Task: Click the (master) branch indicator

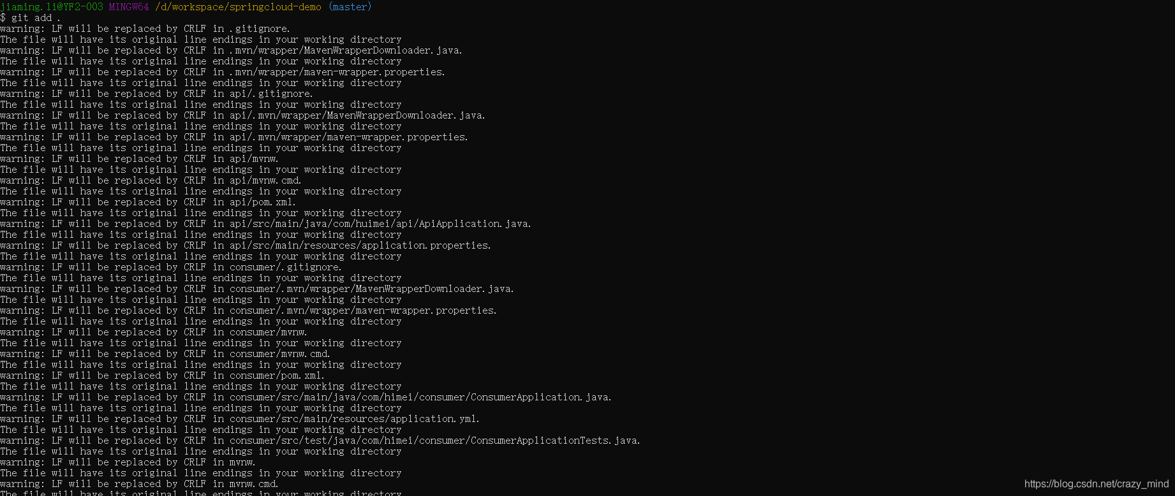Action: (x=350, y=7)
